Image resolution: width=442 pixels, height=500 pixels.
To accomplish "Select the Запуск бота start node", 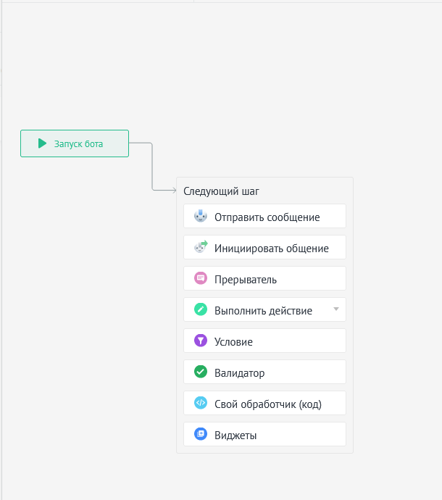I will point(75,143).
